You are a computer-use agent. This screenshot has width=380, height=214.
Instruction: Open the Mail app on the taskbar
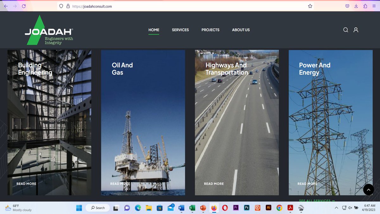pos(171,208)
